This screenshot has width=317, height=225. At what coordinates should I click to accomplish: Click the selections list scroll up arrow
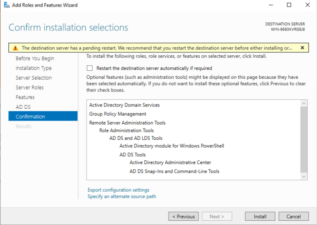point(304,104)
